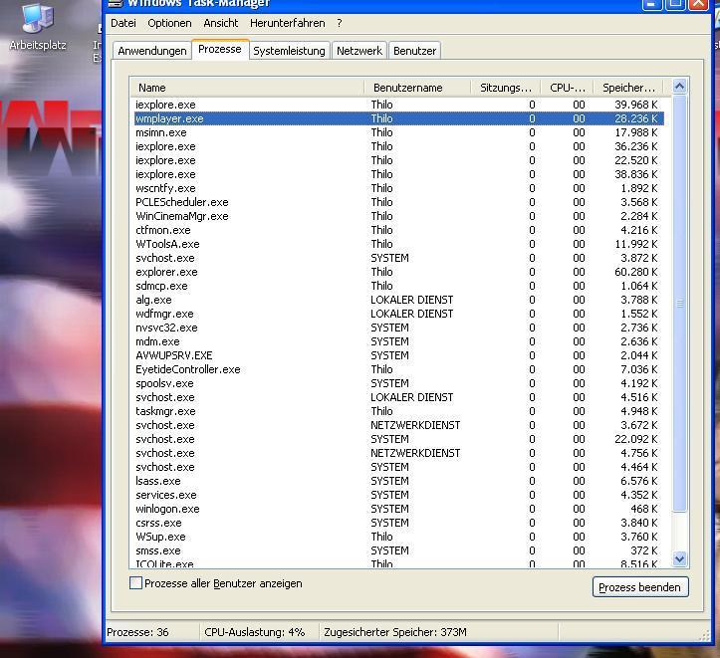Switch to the Anwendungen tab
This screenshot has height=658, width=720.
pos(152,51)
